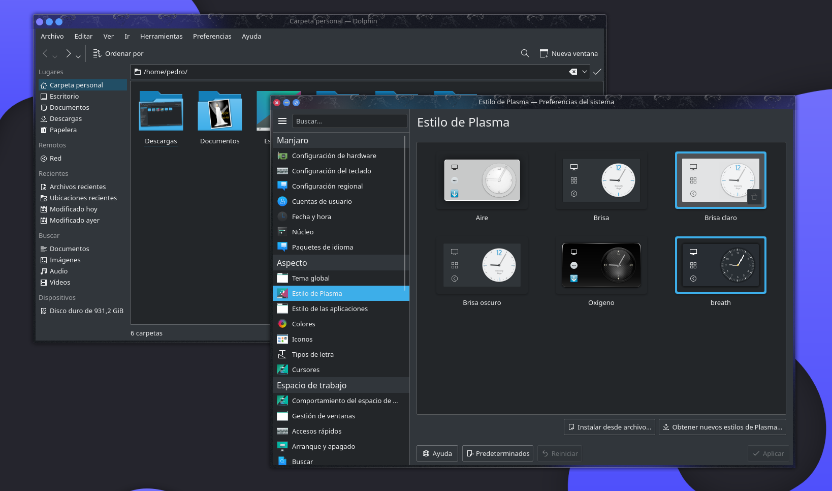Select Carpeta personal in Dolphin places
832x491 pixels.
click(82, 85)
